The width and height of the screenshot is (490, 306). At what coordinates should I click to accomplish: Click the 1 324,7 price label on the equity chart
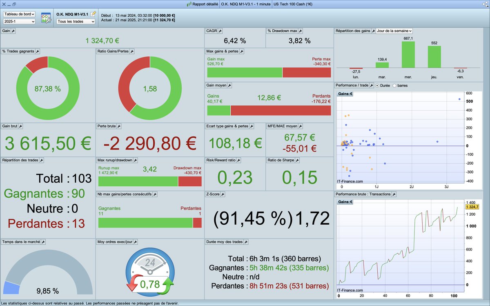pyautogui.click(x=472, y=207)
